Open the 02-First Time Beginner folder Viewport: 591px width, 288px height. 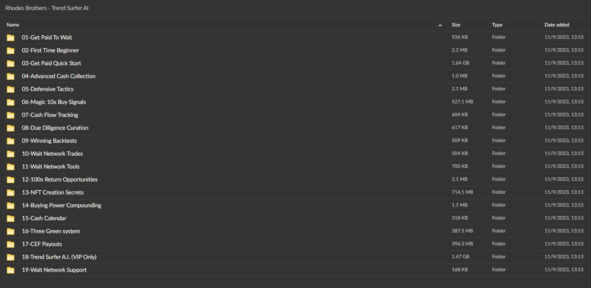click(x=50, y=50)
